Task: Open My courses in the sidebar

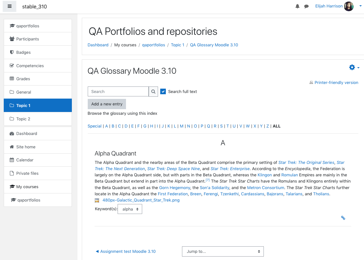Action: pyautogui.click(x=38, y=187)
